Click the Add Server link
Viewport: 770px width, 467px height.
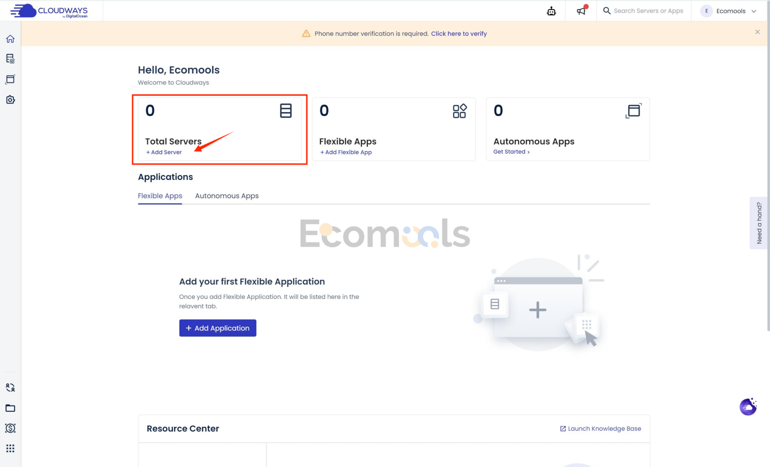point(164,152)
